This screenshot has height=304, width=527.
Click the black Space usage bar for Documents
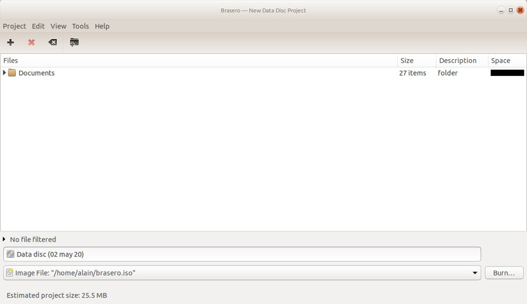[x=507, y=73]
